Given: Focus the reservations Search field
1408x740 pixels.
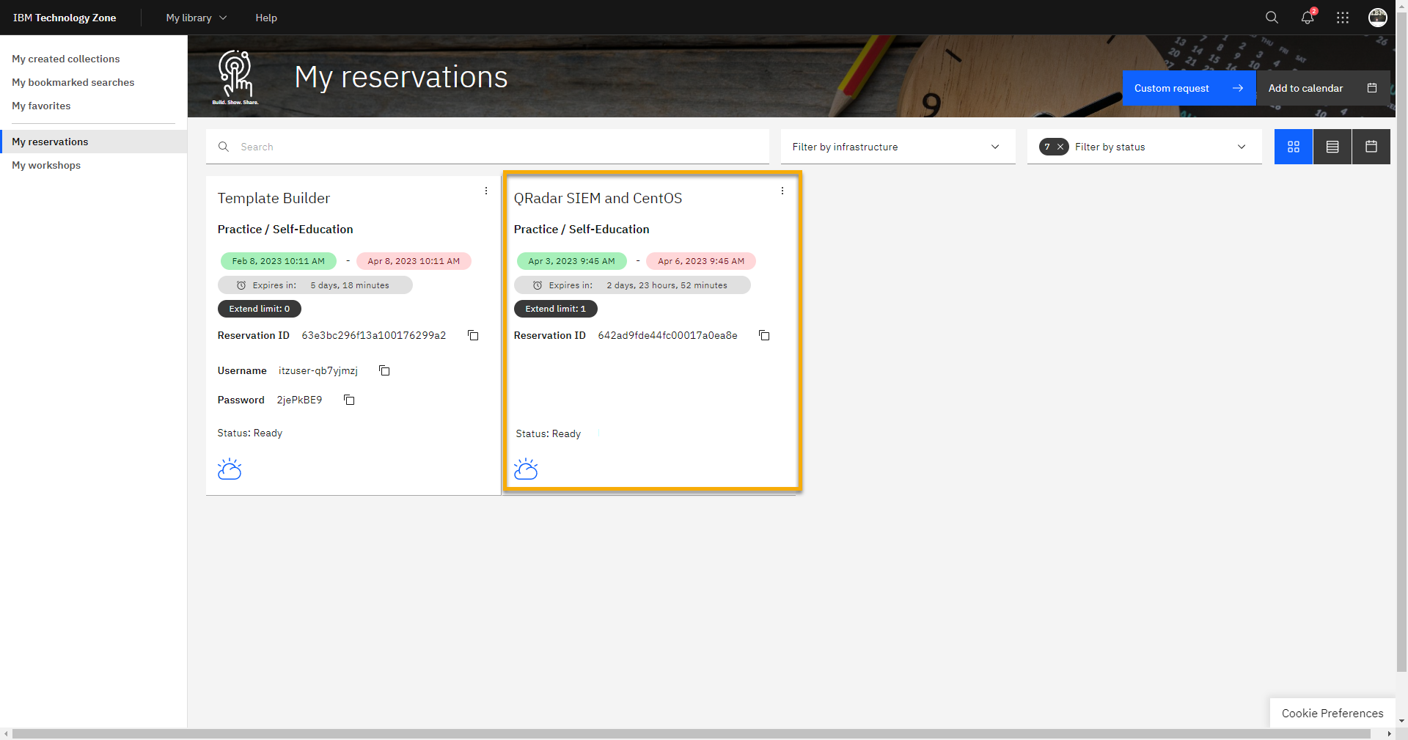Looking at the screenshot, I should [488, 147].
